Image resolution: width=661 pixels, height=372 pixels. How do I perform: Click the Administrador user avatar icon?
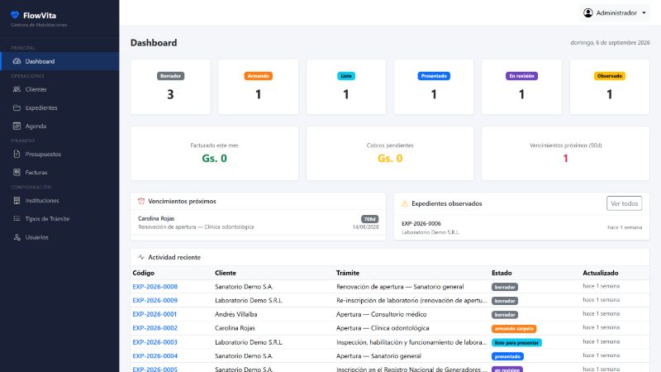click(588, 12)
